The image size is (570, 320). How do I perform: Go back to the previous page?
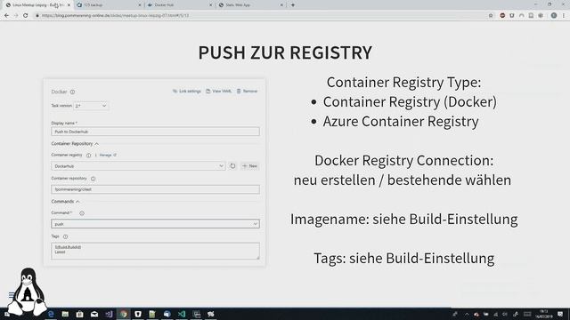tap(6, 16)
